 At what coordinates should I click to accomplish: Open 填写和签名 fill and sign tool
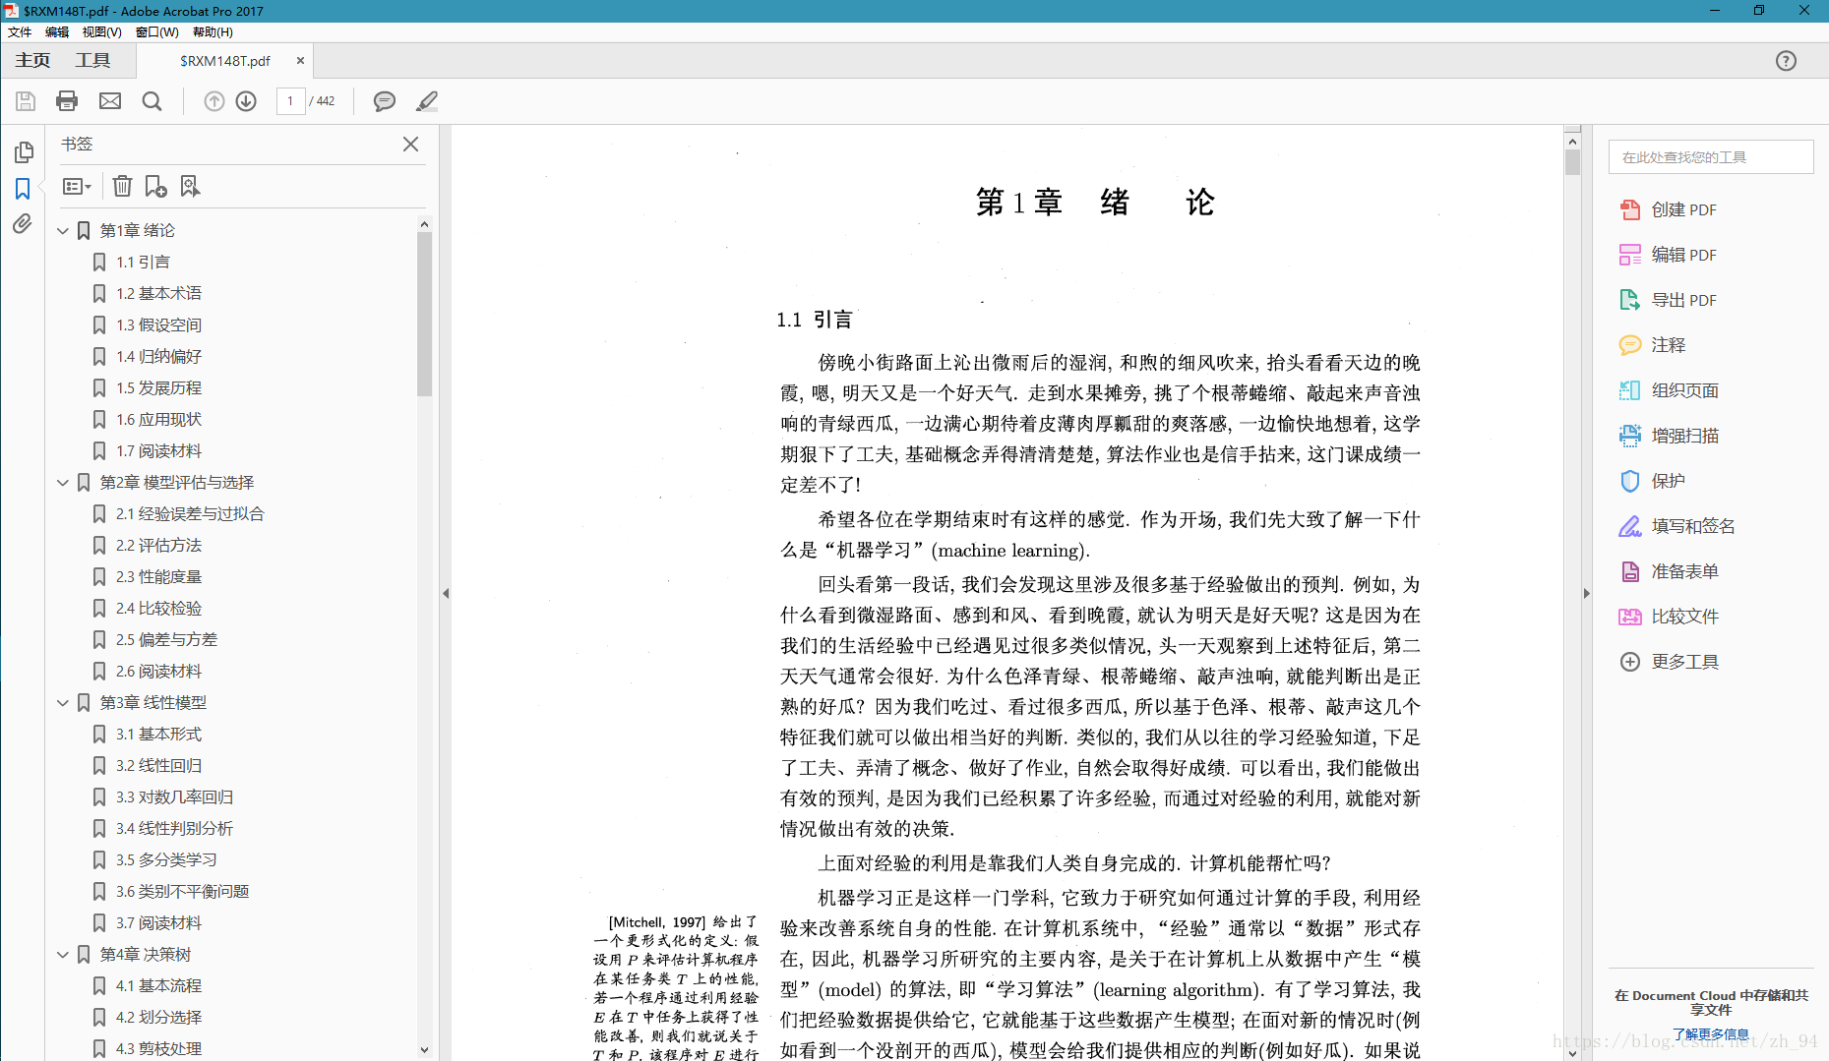click(x=1677, y=526)
